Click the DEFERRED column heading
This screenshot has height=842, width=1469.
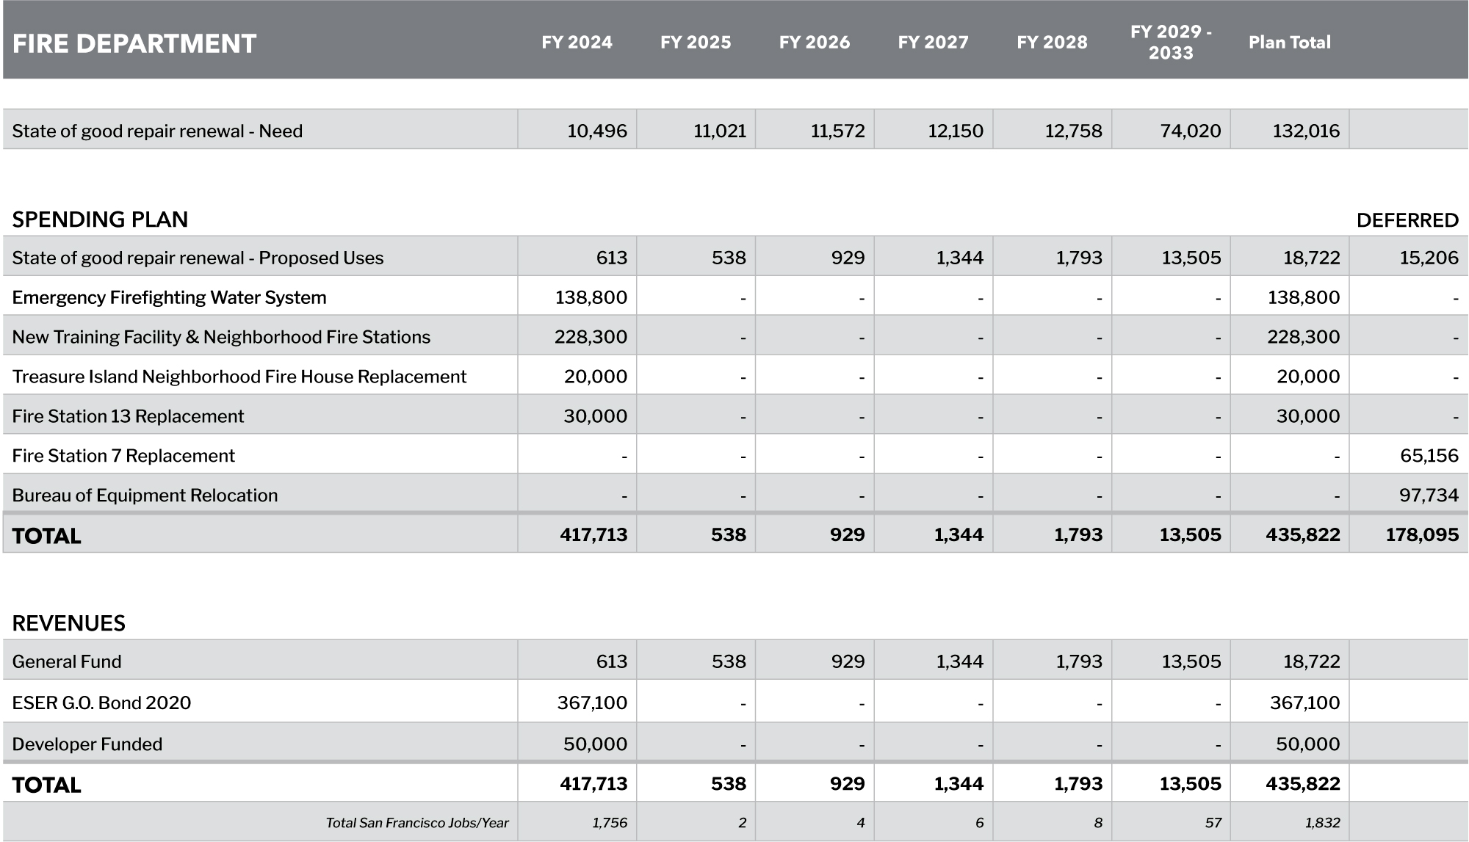click(x=1407, y=220)
